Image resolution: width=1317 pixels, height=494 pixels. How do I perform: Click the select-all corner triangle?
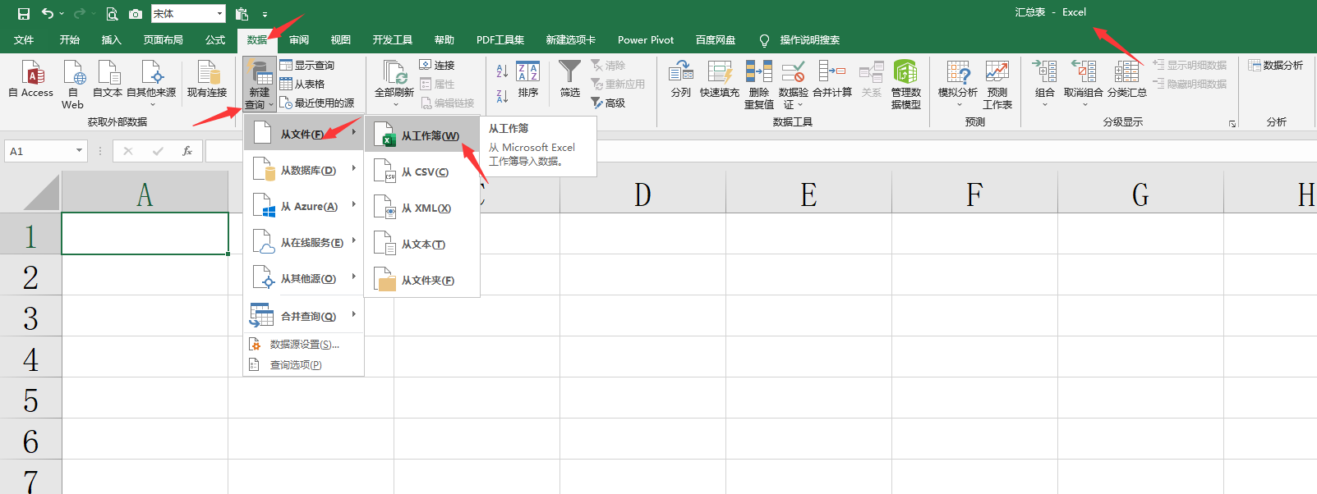tap(41, 194)
